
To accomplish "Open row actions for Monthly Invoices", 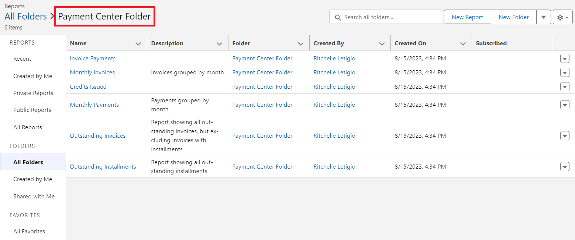I will click(x=565, y=73).
